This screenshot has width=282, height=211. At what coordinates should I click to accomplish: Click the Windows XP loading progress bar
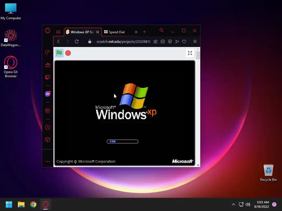(x=123, y=141)
